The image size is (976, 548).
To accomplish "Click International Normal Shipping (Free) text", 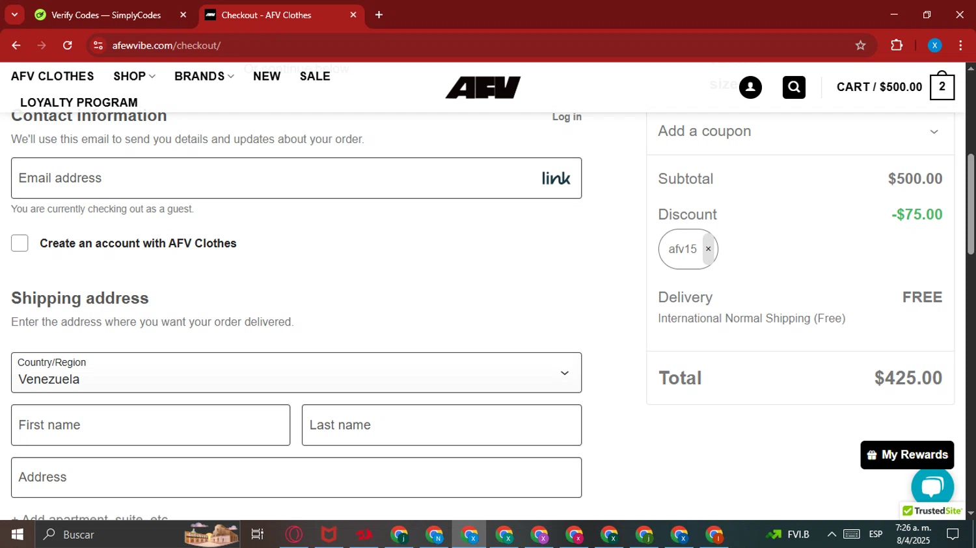I will [752, 319].
